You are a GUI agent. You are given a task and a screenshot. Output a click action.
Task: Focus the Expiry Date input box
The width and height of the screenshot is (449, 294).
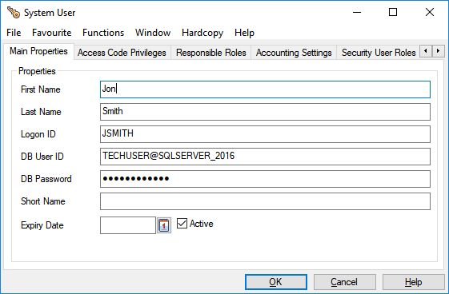click(128, 225)
